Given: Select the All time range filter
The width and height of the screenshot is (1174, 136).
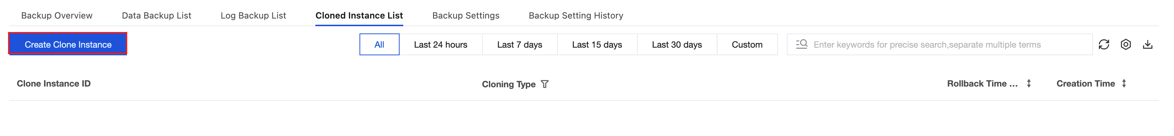Looking at the screenshot, I should coord(379,45).
